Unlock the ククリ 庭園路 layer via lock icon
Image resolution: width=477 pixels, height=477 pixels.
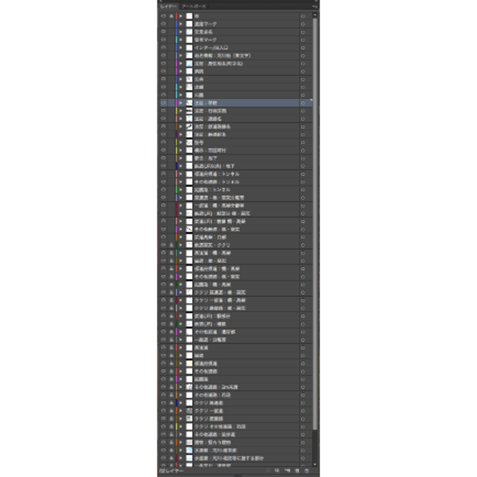pos(172,418)
